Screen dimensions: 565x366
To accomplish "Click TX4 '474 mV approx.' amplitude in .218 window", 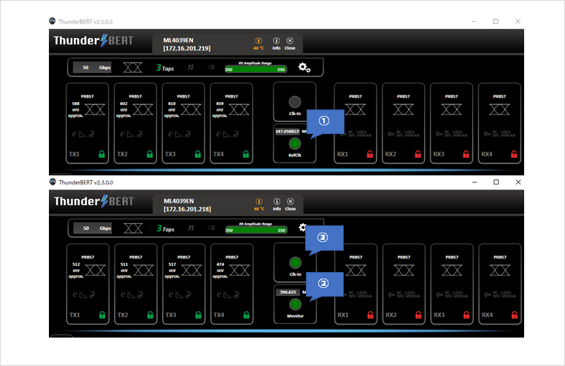I will coord(220,270).
